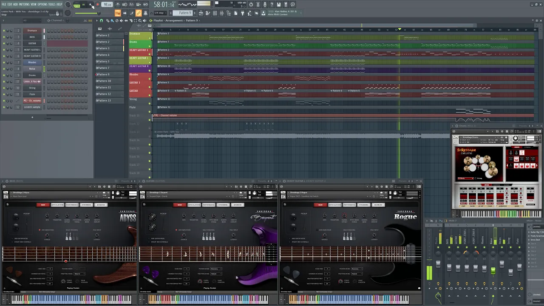
Task: Select the Draw pencil tool in Playlist toolbar
Action: point(108,20)
